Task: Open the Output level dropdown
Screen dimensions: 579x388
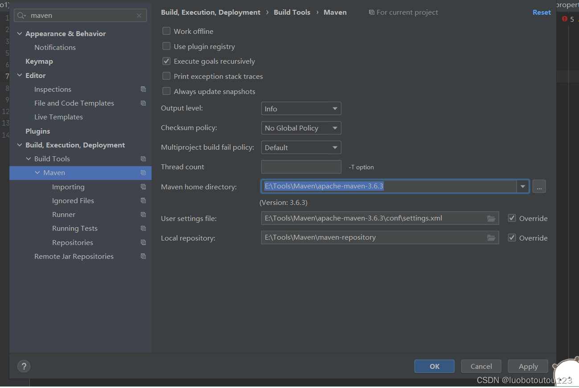Action: [x=301, y=108]
